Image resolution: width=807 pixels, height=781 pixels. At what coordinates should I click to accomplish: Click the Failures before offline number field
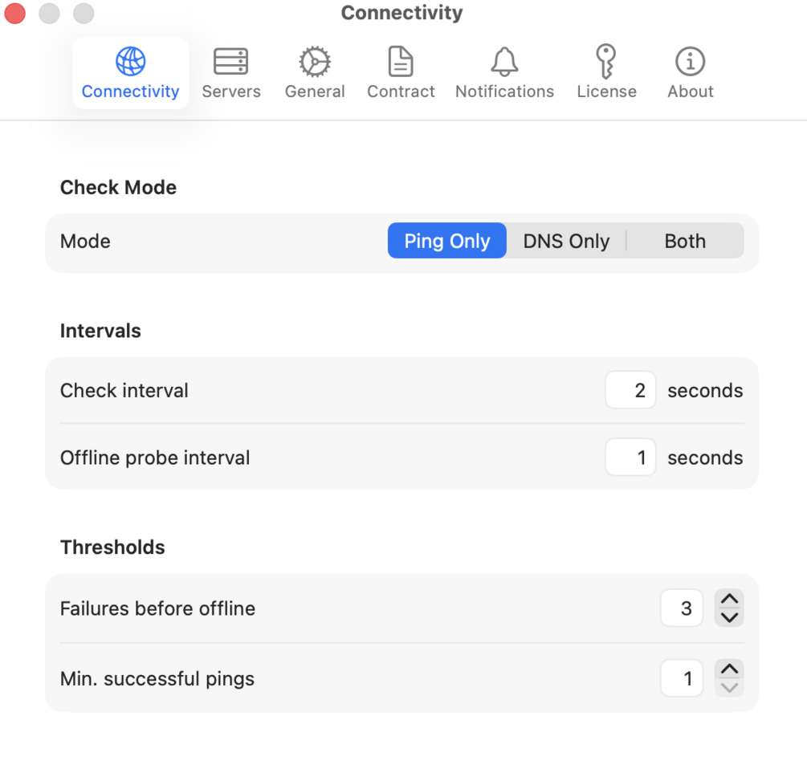click(x=682, y=608)
